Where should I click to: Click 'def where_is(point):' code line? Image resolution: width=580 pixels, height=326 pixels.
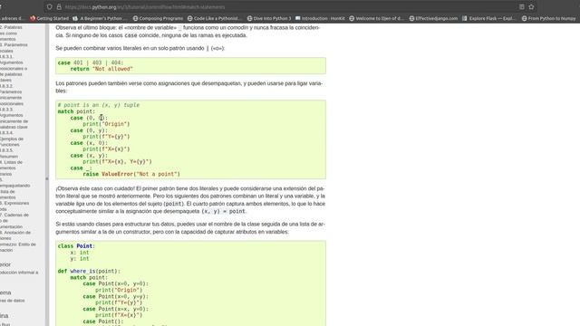tap(89, 271)
